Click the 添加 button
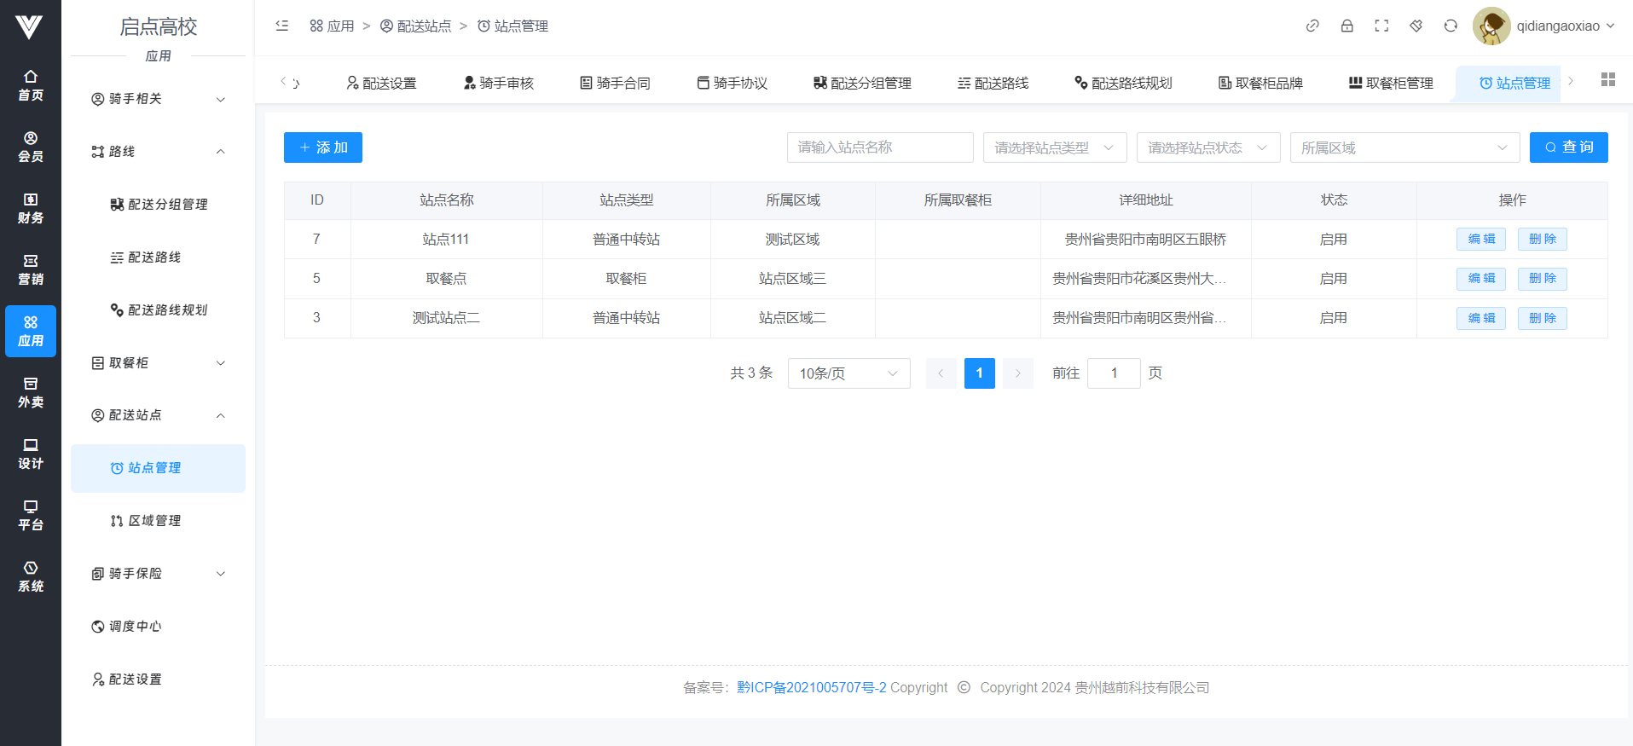Viewport: 1633px width, 746px height. pyautogui.click(x=322, y=147)
